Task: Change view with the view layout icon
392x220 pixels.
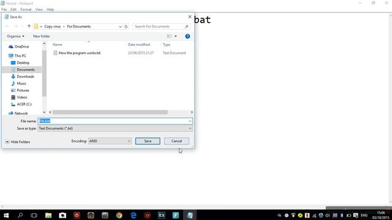Action: (169, 37)
